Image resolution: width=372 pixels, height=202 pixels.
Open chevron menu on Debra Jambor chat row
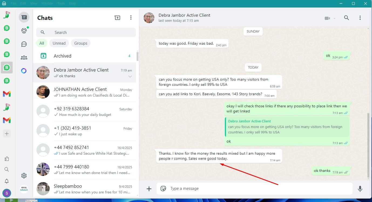130,77
